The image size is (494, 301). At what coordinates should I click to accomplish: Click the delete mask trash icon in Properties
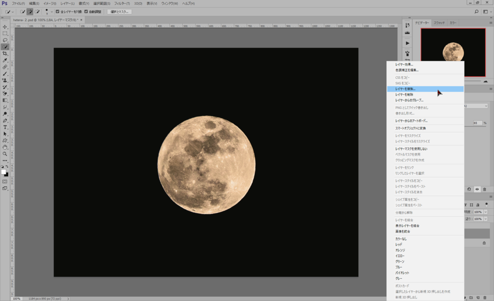coord(484,189)
